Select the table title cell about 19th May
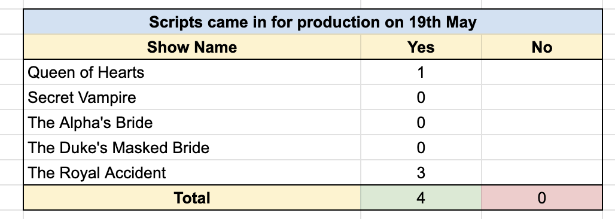 [x=313, y=22]
